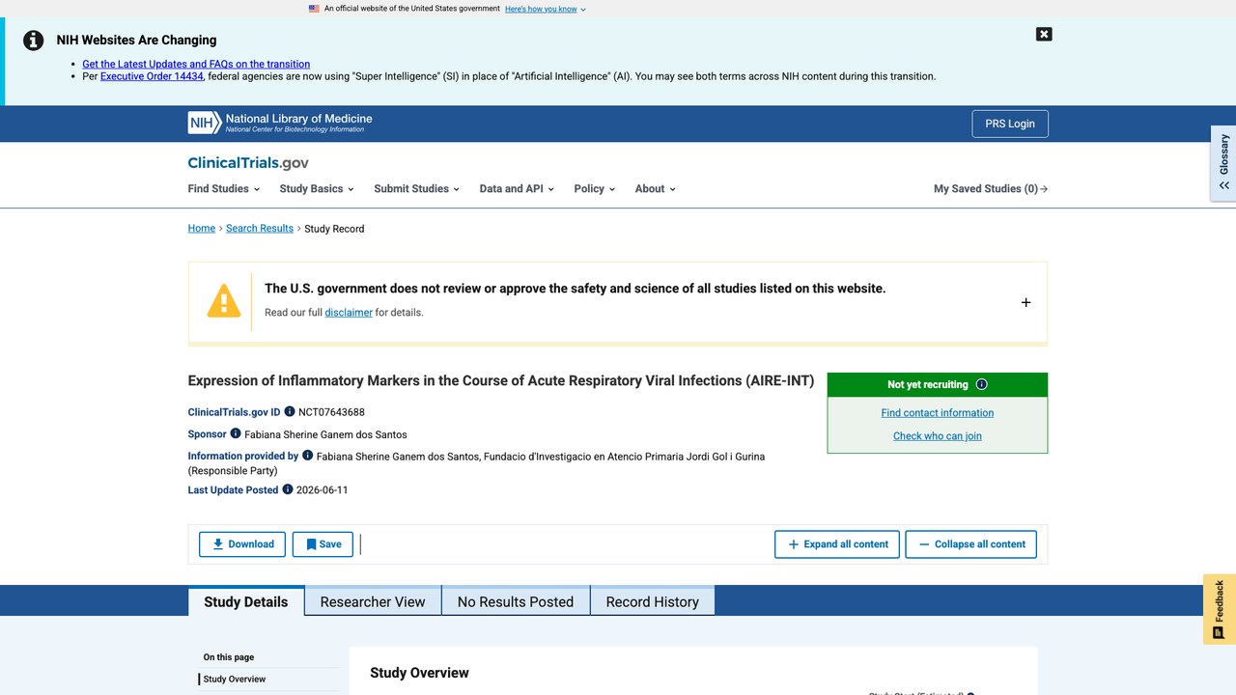Screen dimensions: 1236x695
Task: Switch to the Record History tab
Action: click(x=653, y=601)
